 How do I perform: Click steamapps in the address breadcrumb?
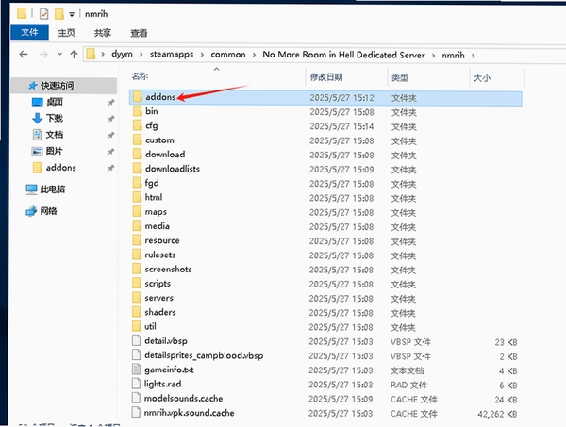(172, 55)
